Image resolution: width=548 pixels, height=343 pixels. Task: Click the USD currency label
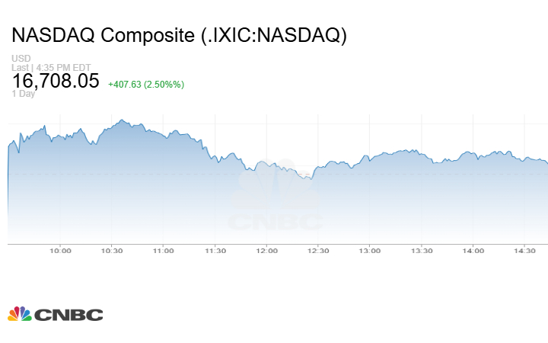point(20,58)
